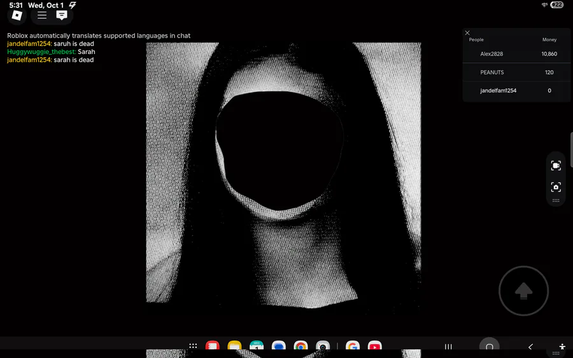Select player Alex2828 in leaderboard
This screenshot has width=573, height=358.
click(492, 54)
